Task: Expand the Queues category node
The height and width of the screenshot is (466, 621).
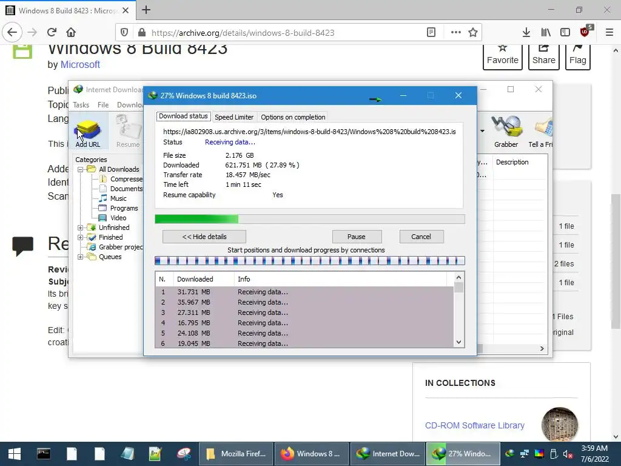Action: [x=80, y=257]
